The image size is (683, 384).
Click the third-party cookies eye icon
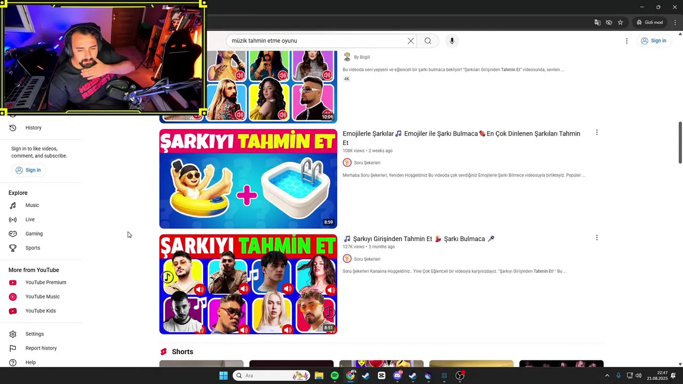point(609,22)
